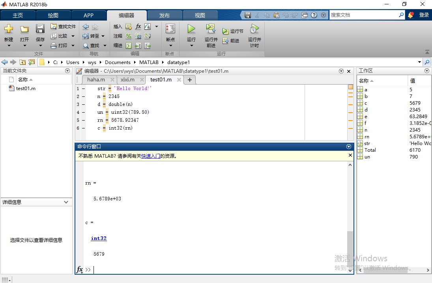Switch to the APP tab
Viewport: 432px width, 283px height.
click(88, 15)
